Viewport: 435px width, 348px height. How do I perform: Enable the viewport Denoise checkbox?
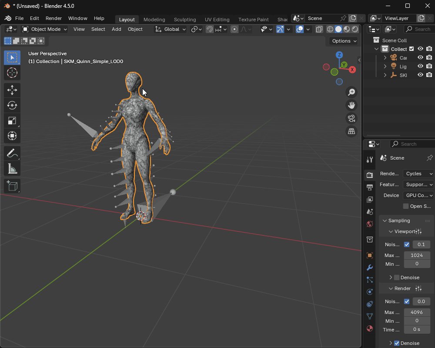tap(396, 278)
